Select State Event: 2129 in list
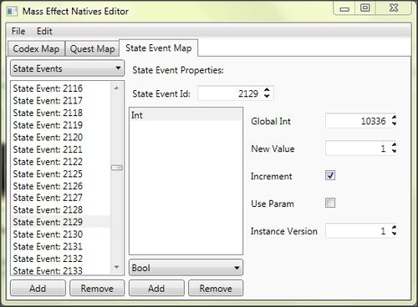The image size is (418, 307). [x=61, y=222]
